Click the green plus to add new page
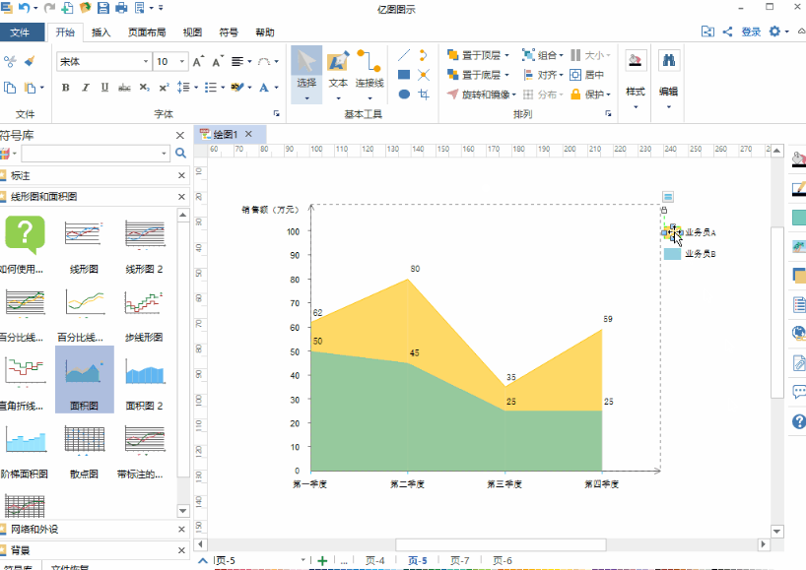 click(x=320, y=559)
